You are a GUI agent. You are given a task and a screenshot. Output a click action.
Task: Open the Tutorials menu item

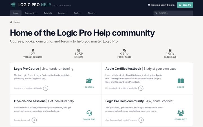pyautogui.click(x=48, y=13)
